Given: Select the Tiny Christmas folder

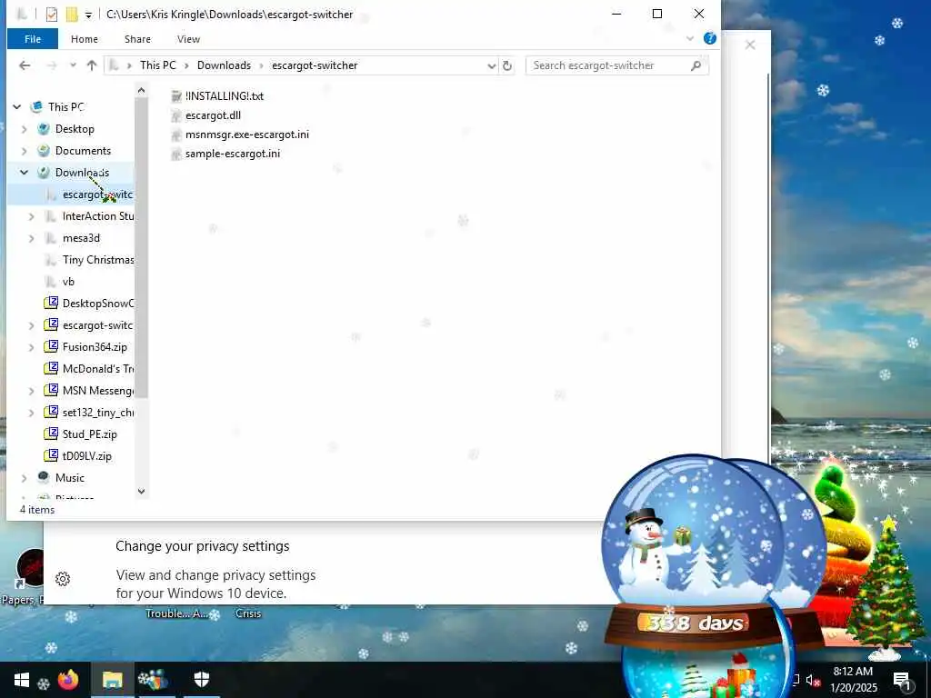Looking at the screenshot, I should point(97,260).
